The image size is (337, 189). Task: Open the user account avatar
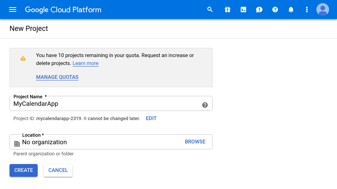[323, 10]
